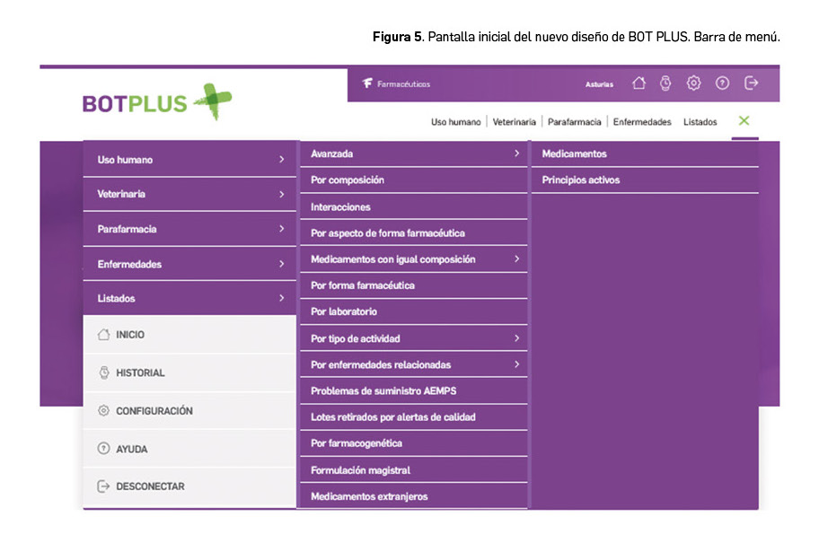Viewport: 819px width, 543px height.
Task: Open settings gear icon in top bar
Action: (693, 83)
